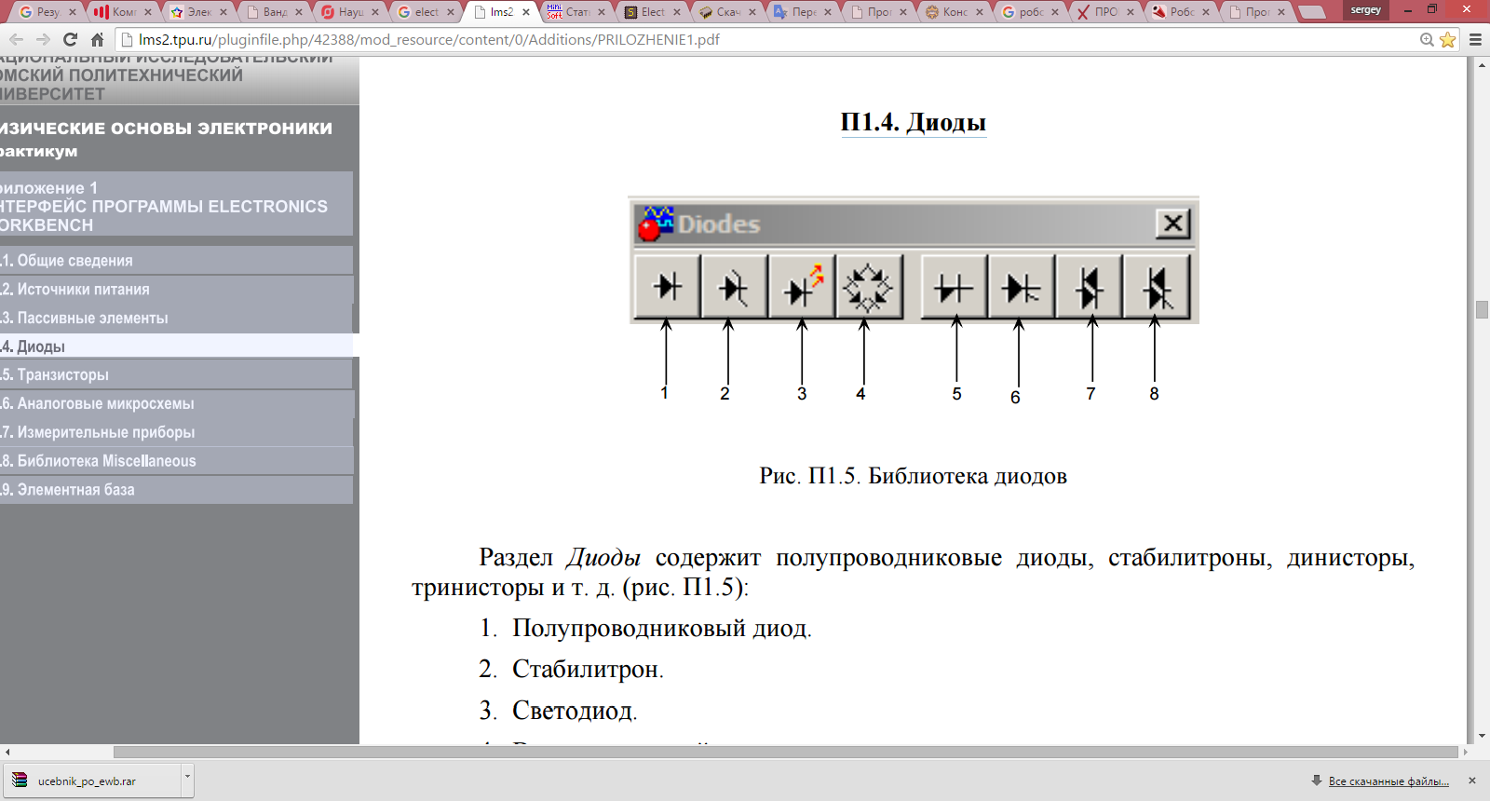Select the highlighted "4. Диоды" sidebar item

click(176, 346)
